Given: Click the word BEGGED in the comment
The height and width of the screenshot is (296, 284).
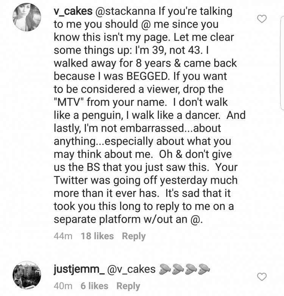Looking at the screenshot, I should tap(147, 76).
